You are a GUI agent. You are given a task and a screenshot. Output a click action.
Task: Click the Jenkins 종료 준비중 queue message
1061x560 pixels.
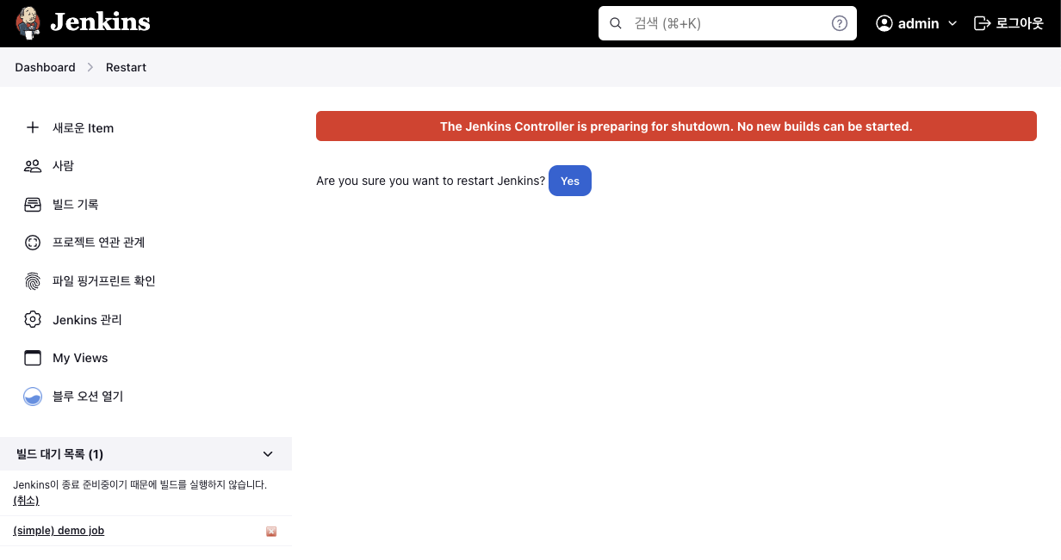pos(140,485)
